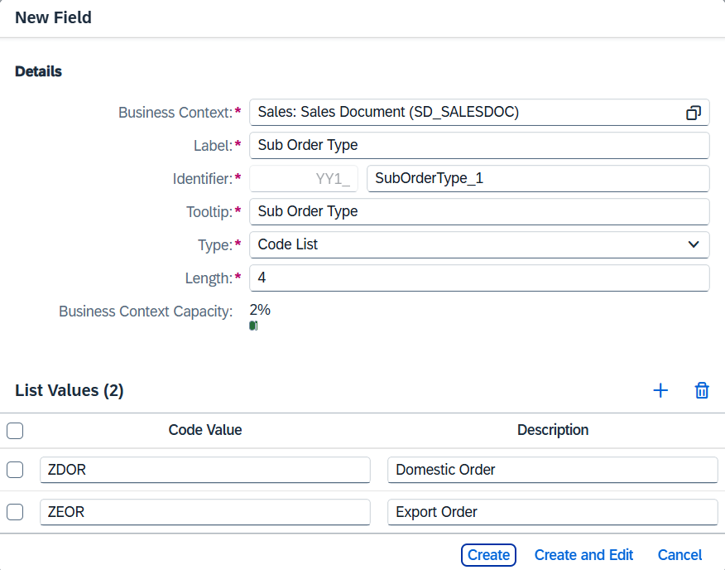Edit the SubOrderType_1 identifier field
This screenshot has height=570, width=725.
click(537, 178)
